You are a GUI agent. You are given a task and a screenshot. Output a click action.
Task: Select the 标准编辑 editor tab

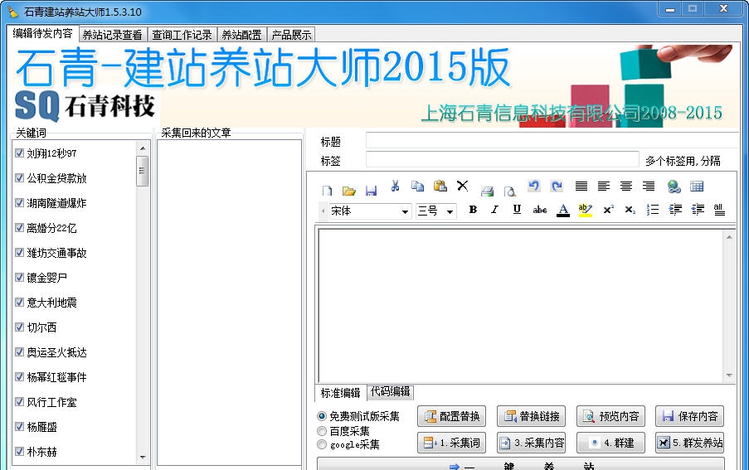pyautogui.click(x=341, y=393)
